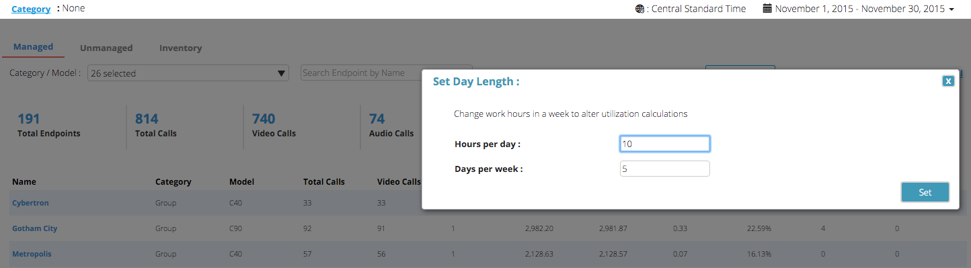Sort by the Name column header
The width and height of the screenshot is (971, 268).
[24, 181]
